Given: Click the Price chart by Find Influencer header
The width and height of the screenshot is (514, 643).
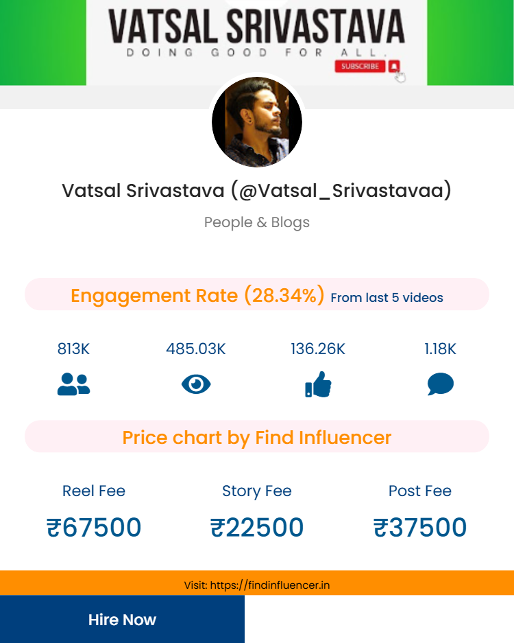Looking at the screenshot, I should tap(257, 437).
